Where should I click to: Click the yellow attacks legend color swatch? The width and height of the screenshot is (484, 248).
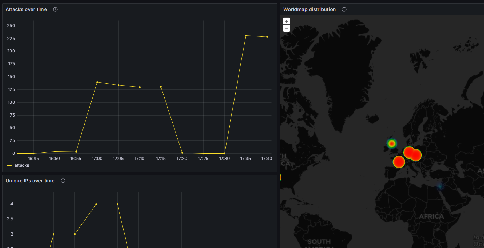point(9,166)
